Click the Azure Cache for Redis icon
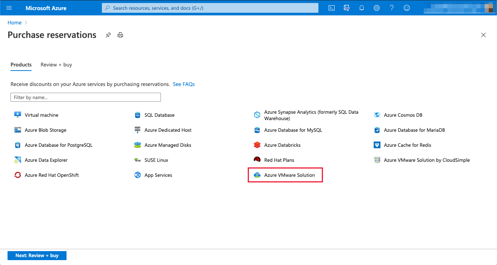Image resolution: width=497 pixels, height=265 pixels. click(377, 145)
